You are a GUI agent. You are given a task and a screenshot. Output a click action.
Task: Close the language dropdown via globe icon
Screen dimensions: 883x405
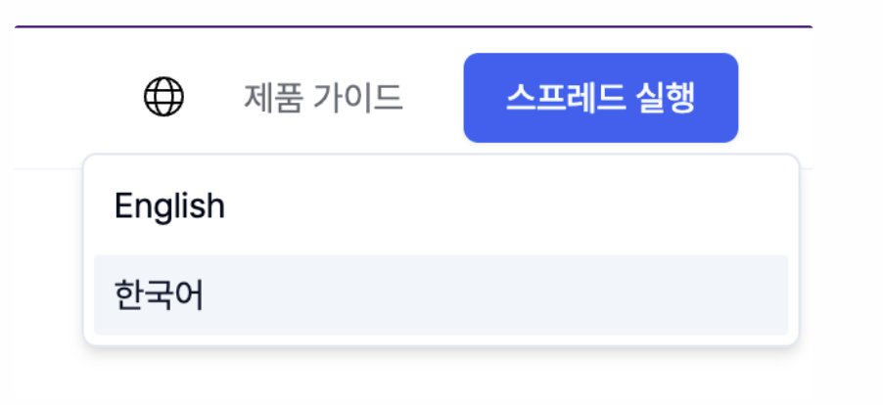[163, 97]
